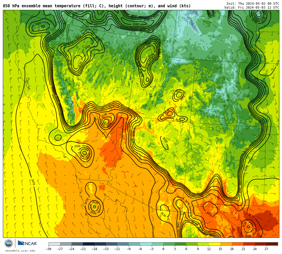
Task: Click the positive 24 colorbar tick label
Action: coord(255,249)
